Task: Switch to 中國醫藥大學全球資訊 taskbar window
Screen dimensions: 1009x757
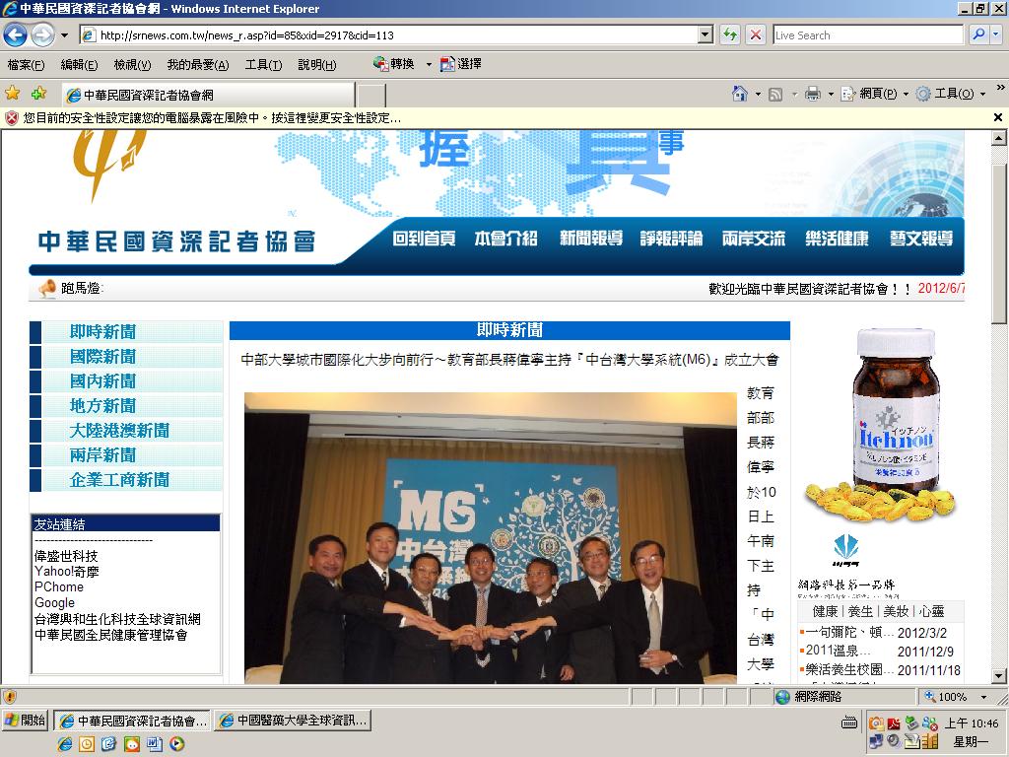Action: [x=293, y=721]
